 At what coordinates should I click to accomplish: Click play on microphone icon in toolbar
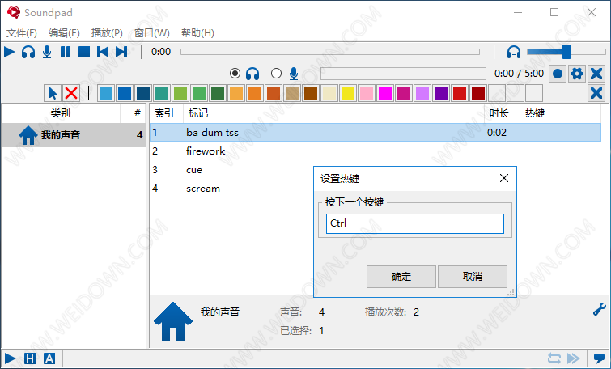pos(47,52)
